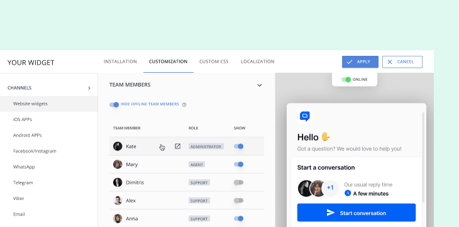Apply the widget changes

(x=360, y=62)
